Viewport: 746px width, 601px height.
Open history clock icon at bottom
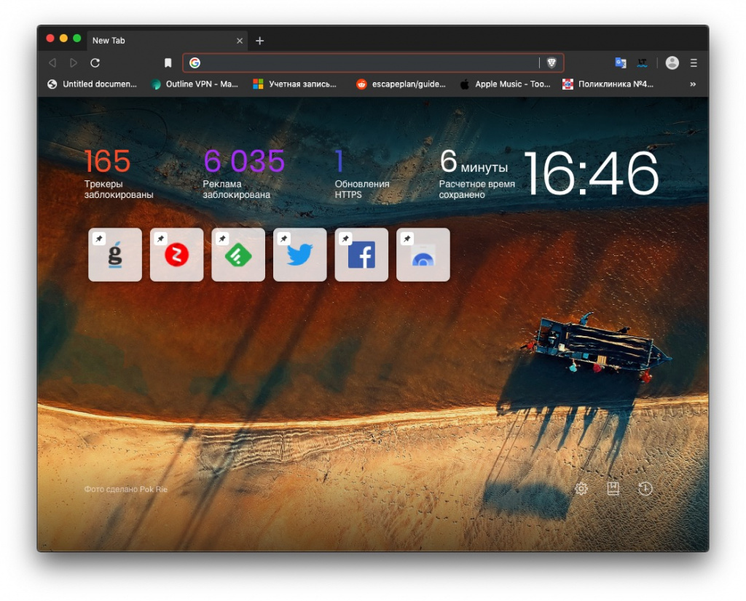point(645,488)
